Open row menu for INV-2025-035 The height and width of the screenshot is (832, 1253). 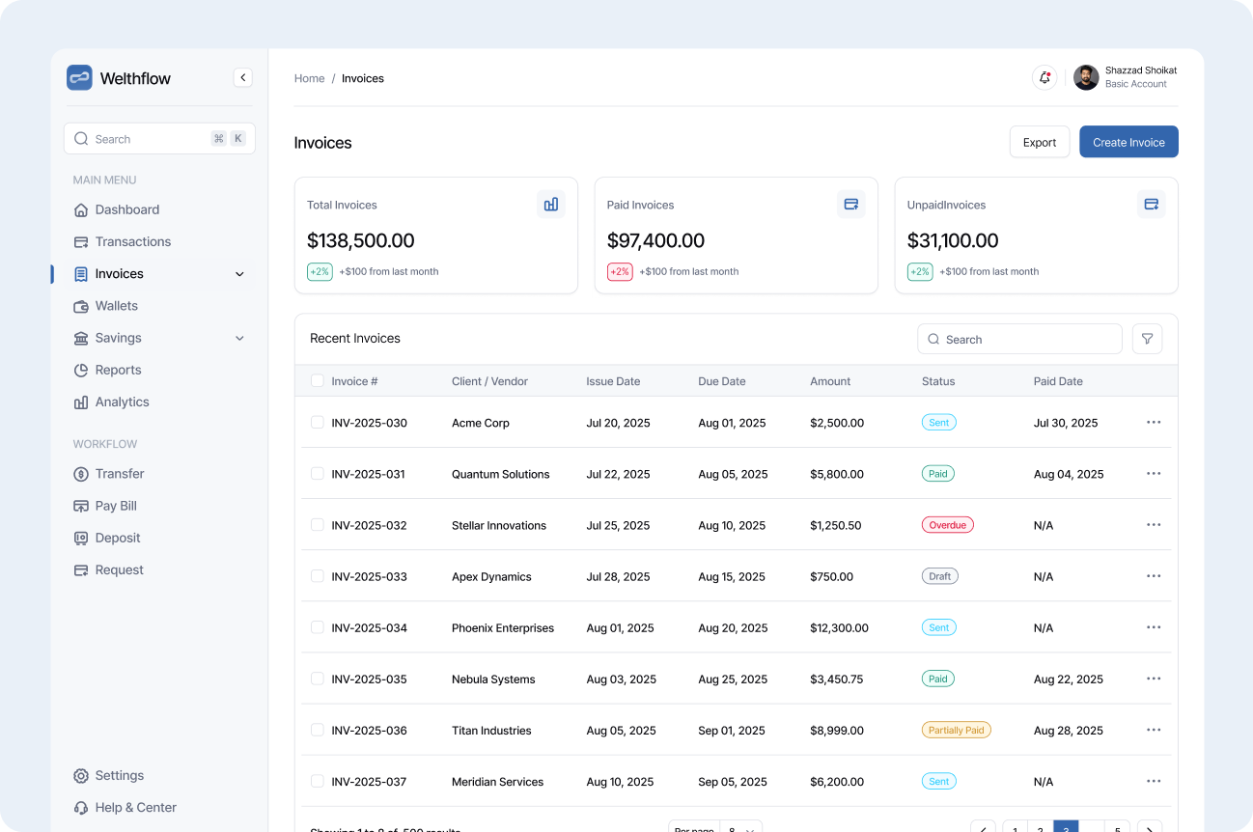pyautogui.click(x=1154, y=678)
